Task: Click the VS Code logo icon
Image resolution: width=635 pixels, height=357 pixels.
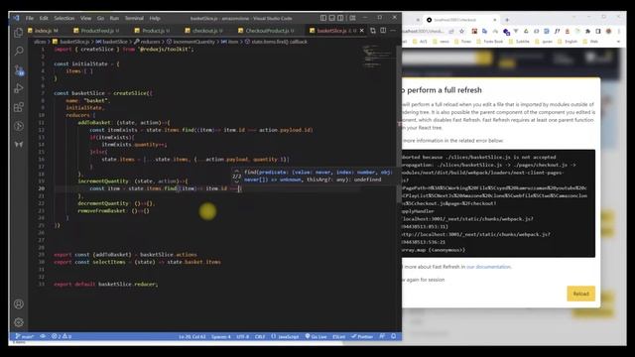Action: click(x=16, y=18)
